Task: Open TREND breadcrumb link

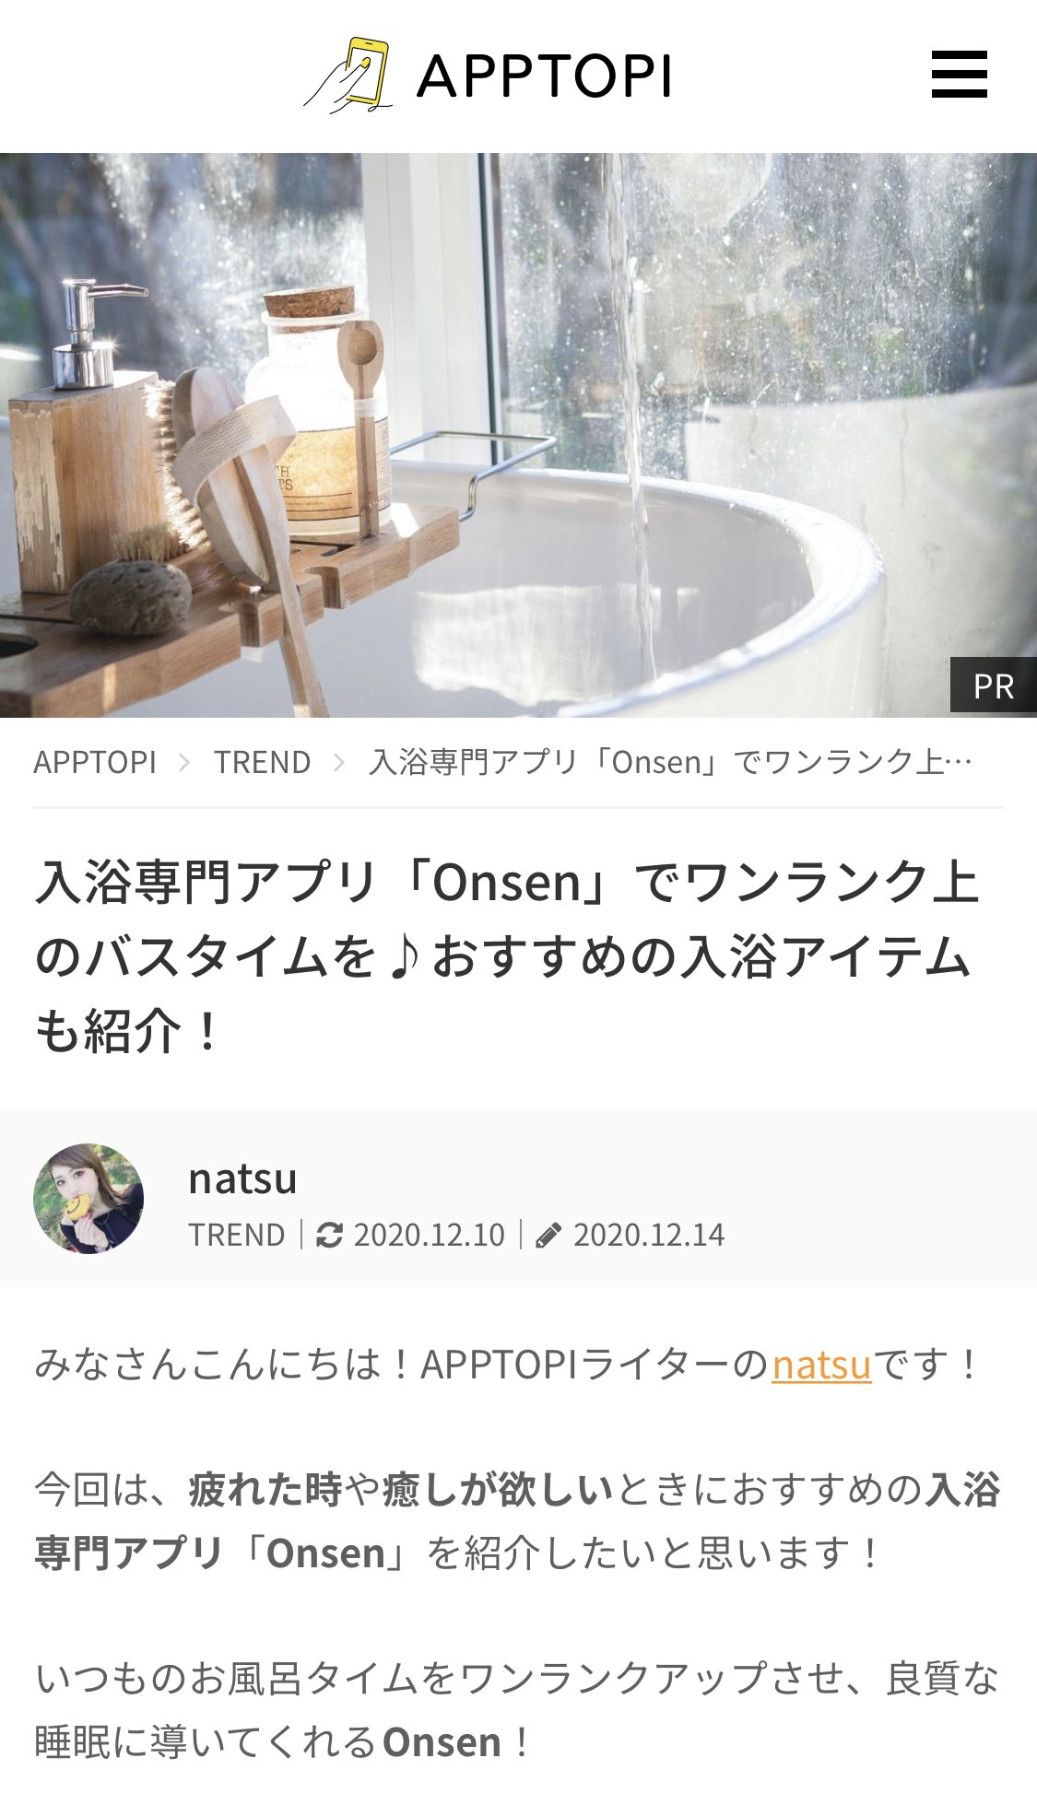Action: 263,763
